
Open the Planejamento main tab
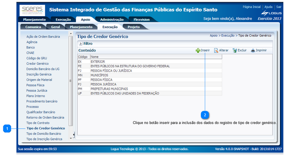click(34, 20)
